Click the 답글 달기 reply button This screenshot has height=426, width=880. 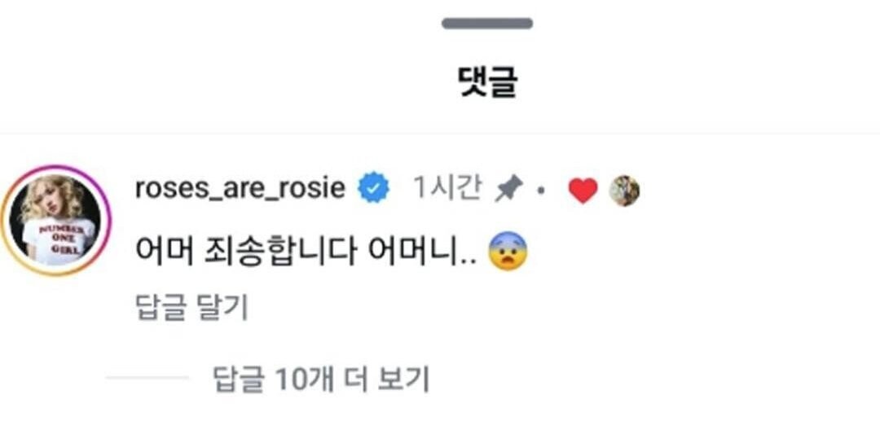click(x=192, y=308)
